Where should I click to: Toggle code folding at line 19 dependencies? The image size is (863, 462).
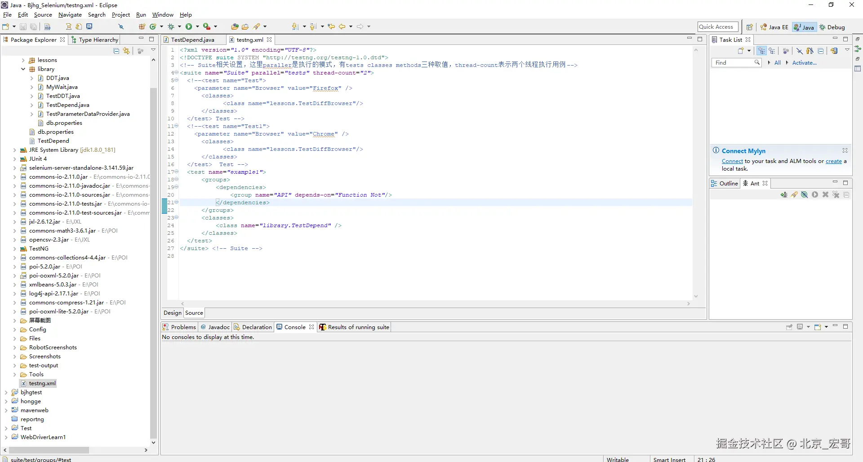176,187
